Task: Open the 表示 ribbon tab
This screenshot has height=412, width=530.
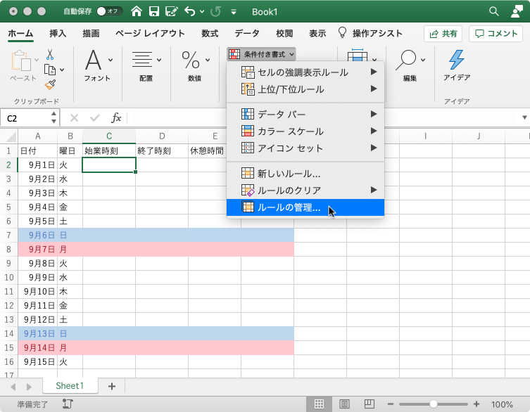Action: click(317, 34)
